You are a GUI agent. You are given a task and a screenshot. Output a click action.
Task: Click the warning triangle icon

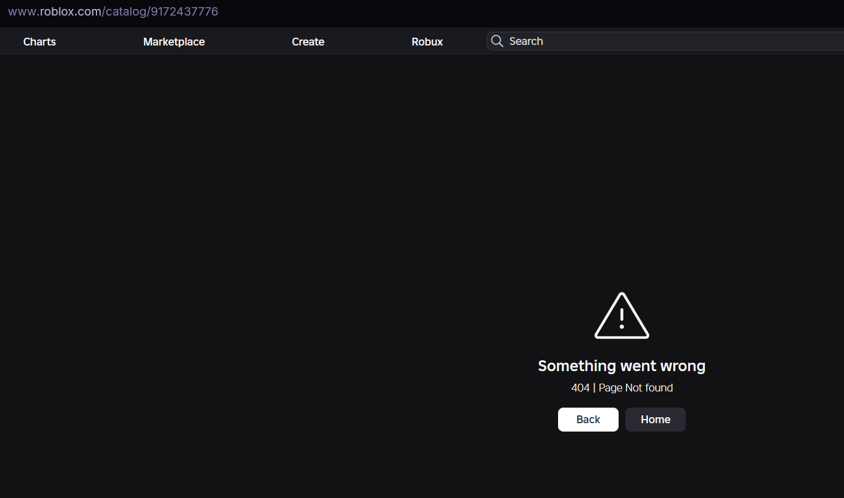(x=622, y=315)
